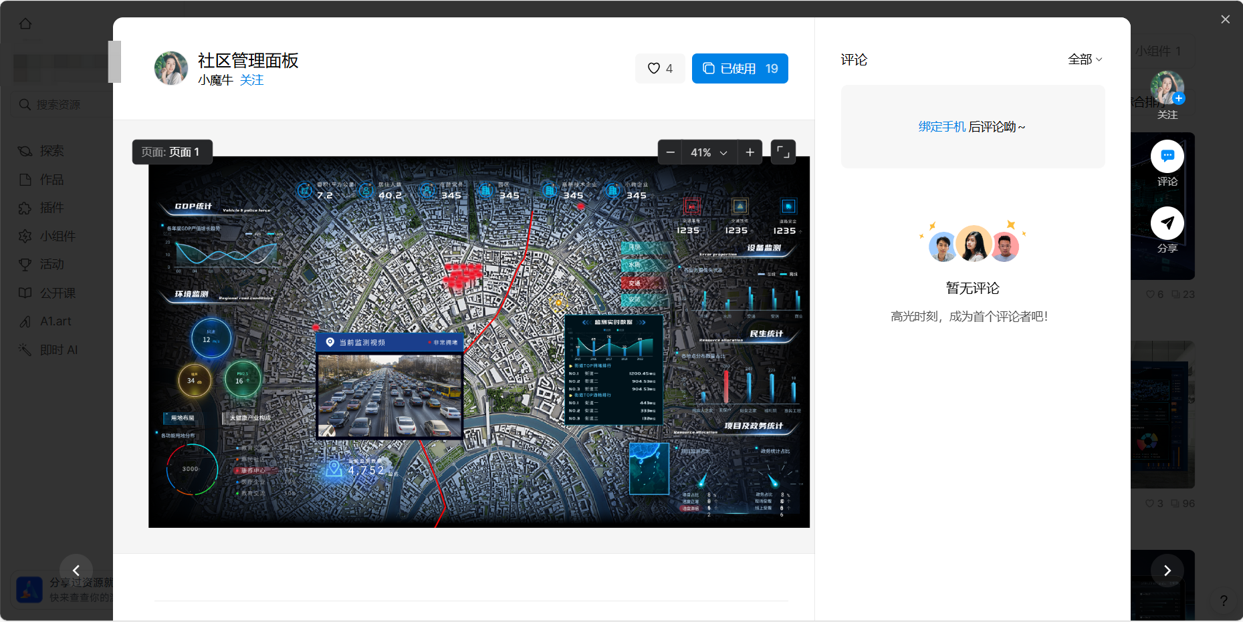Screen dimensions: 1243x622
Task: Follow via the avatar plus badge on right
Action: click(1179, 98)
